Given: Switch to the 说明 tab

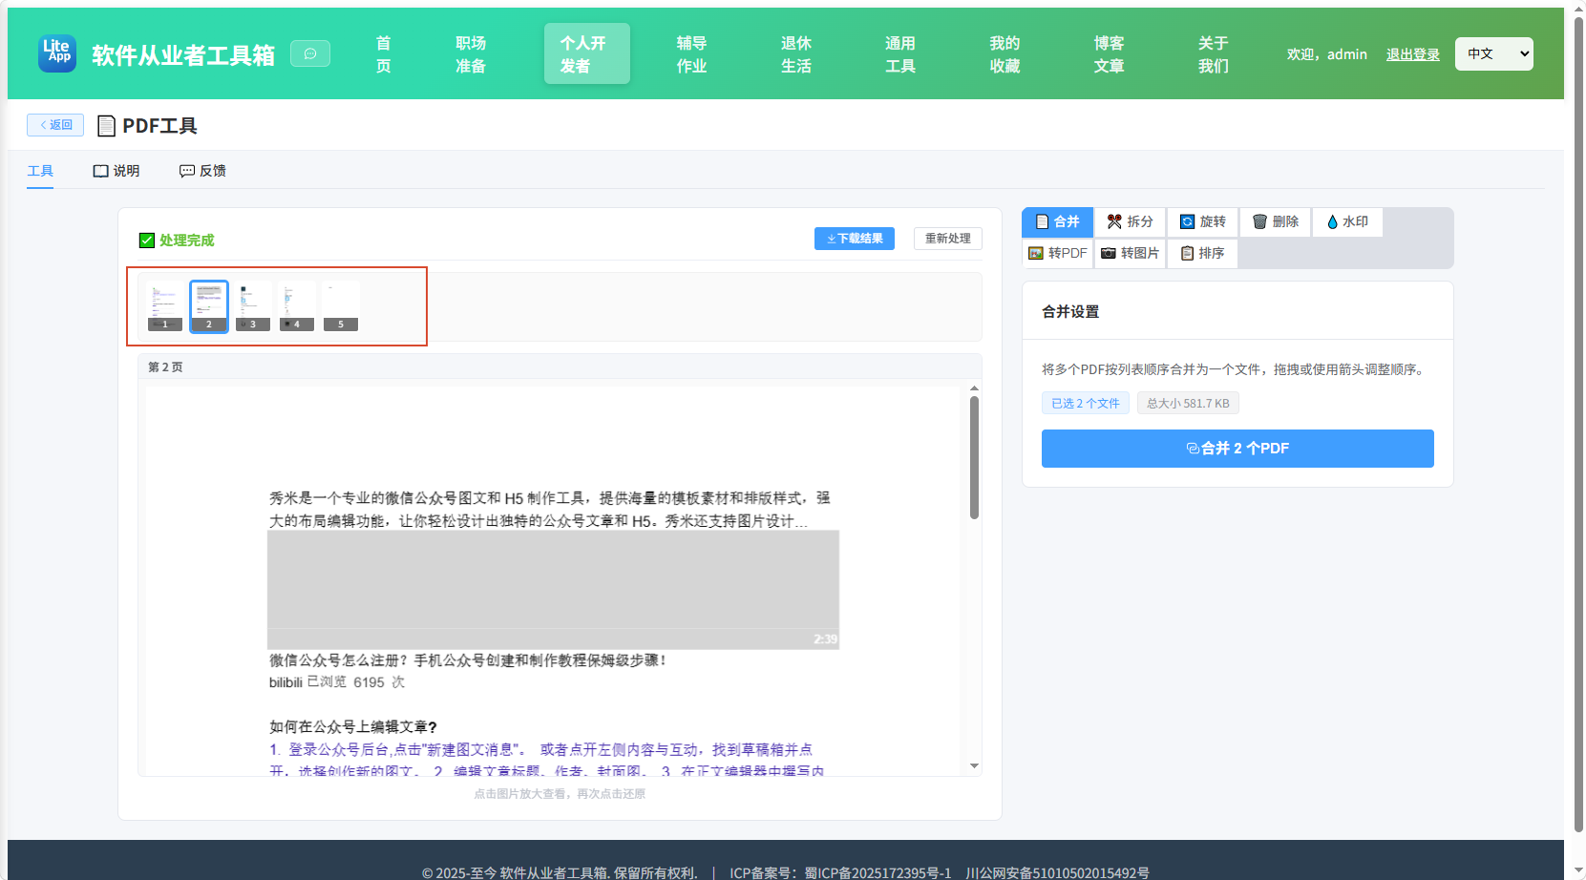Looking at the screenshot, I should coord(116,171).
